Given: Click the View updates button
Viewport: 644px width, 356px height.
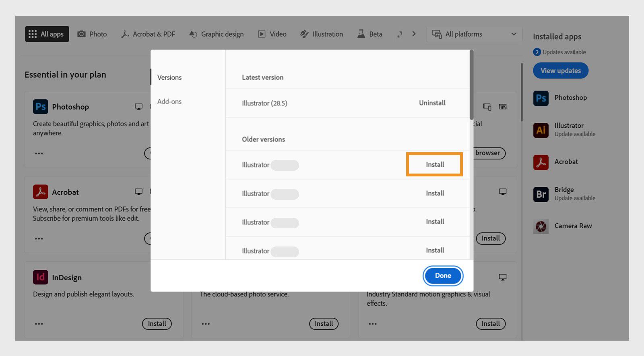Looking at the screenshot, I should (561, 70).
